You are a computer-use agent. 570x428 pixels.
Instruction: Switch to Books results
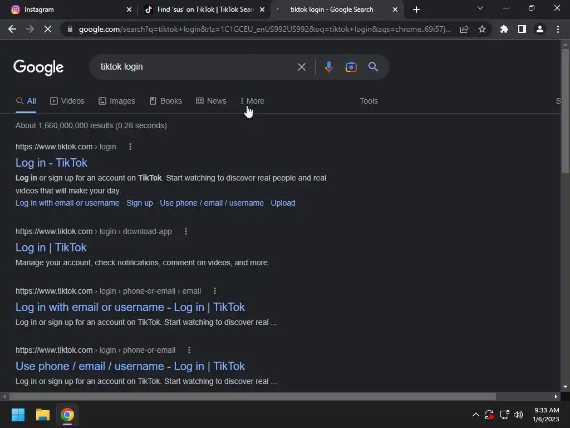coord(166,101)
